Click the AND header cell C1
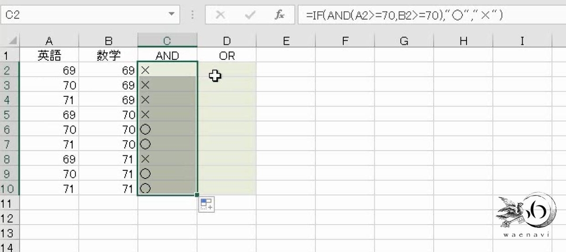Screen dimensions: 566x252 [167, 56]
